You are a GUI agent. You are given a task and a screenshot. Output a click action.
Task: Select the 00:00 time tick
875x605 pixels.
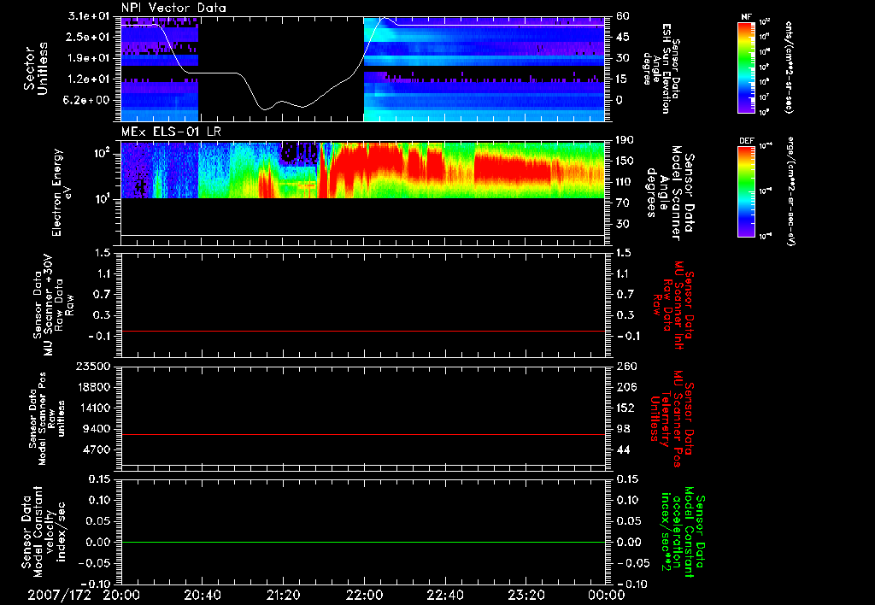click(x=607, y=595)
